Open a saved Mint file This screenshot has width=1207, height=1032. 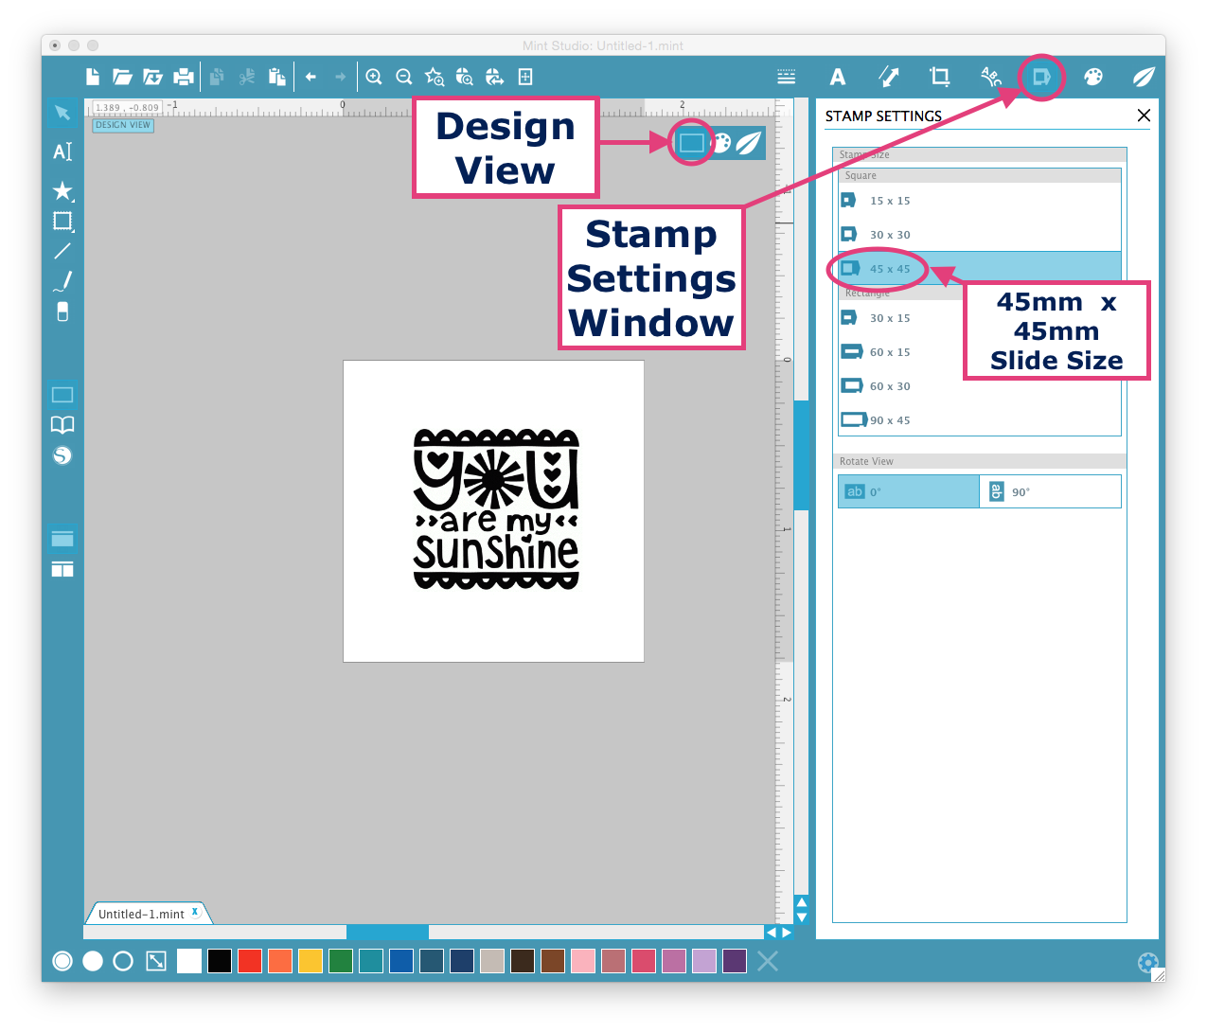point(122,77)
